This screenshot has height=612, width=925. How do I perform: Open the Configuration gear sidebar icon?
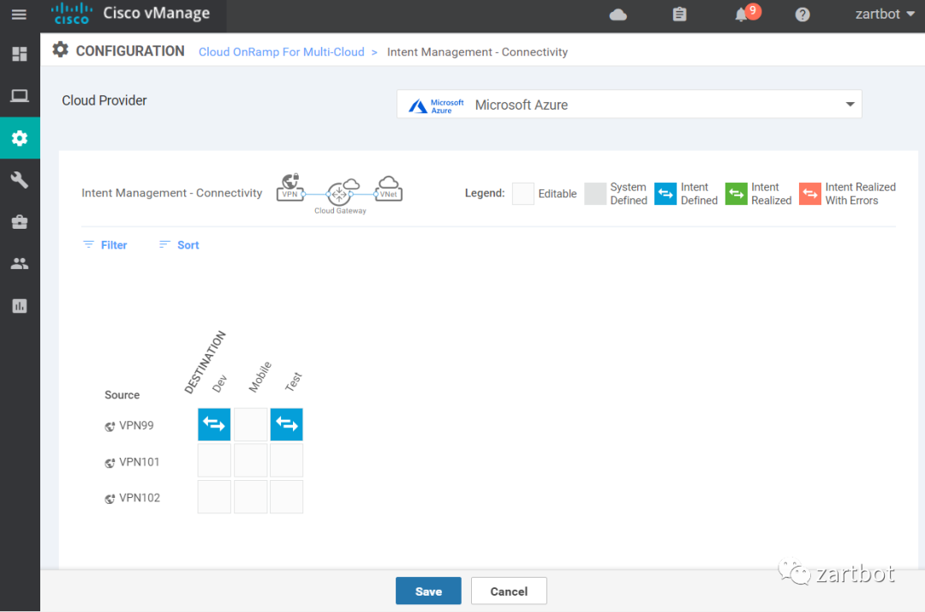tap(20, 138)
